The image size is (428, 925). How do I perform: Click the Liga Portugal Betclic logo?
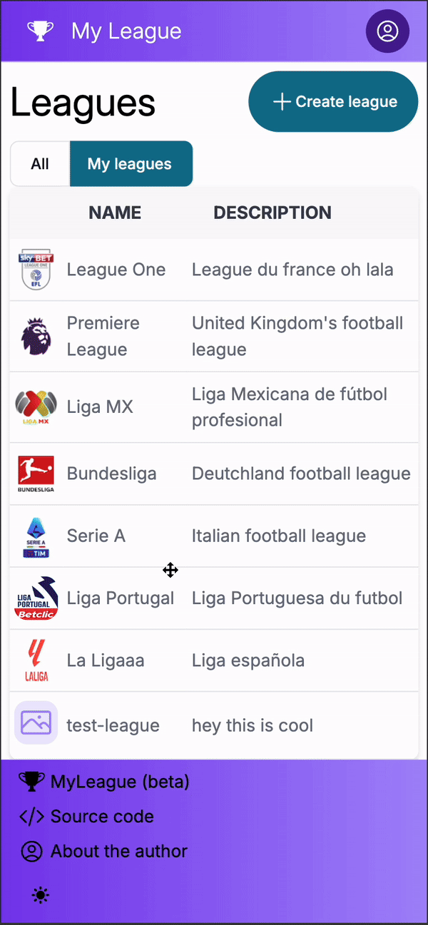36,598
